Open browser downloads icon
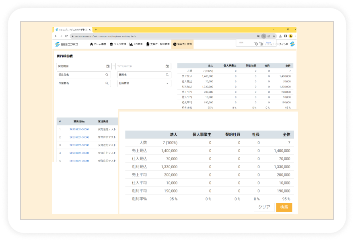Image resolution: width=354 pixels, height=241 pixels. [x=280, y=36]
